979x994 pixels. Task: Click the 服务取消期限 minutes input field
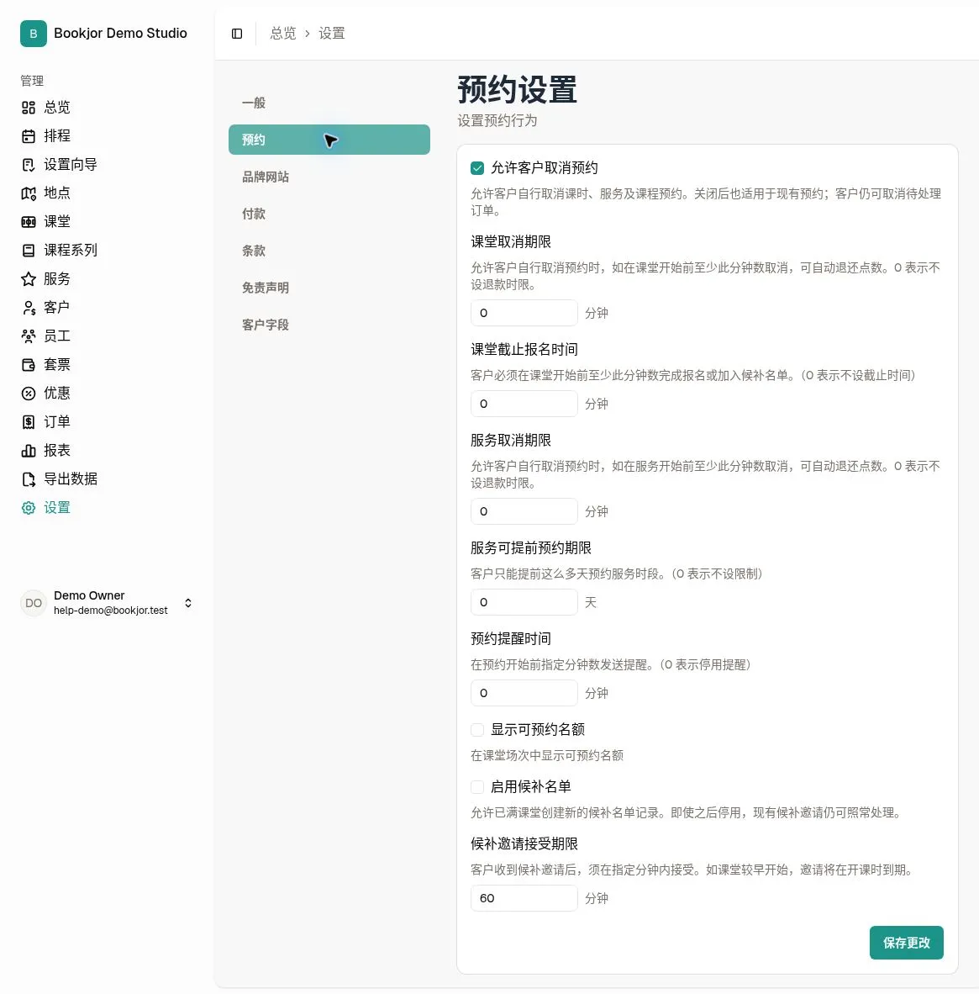(x=524, y=511)
